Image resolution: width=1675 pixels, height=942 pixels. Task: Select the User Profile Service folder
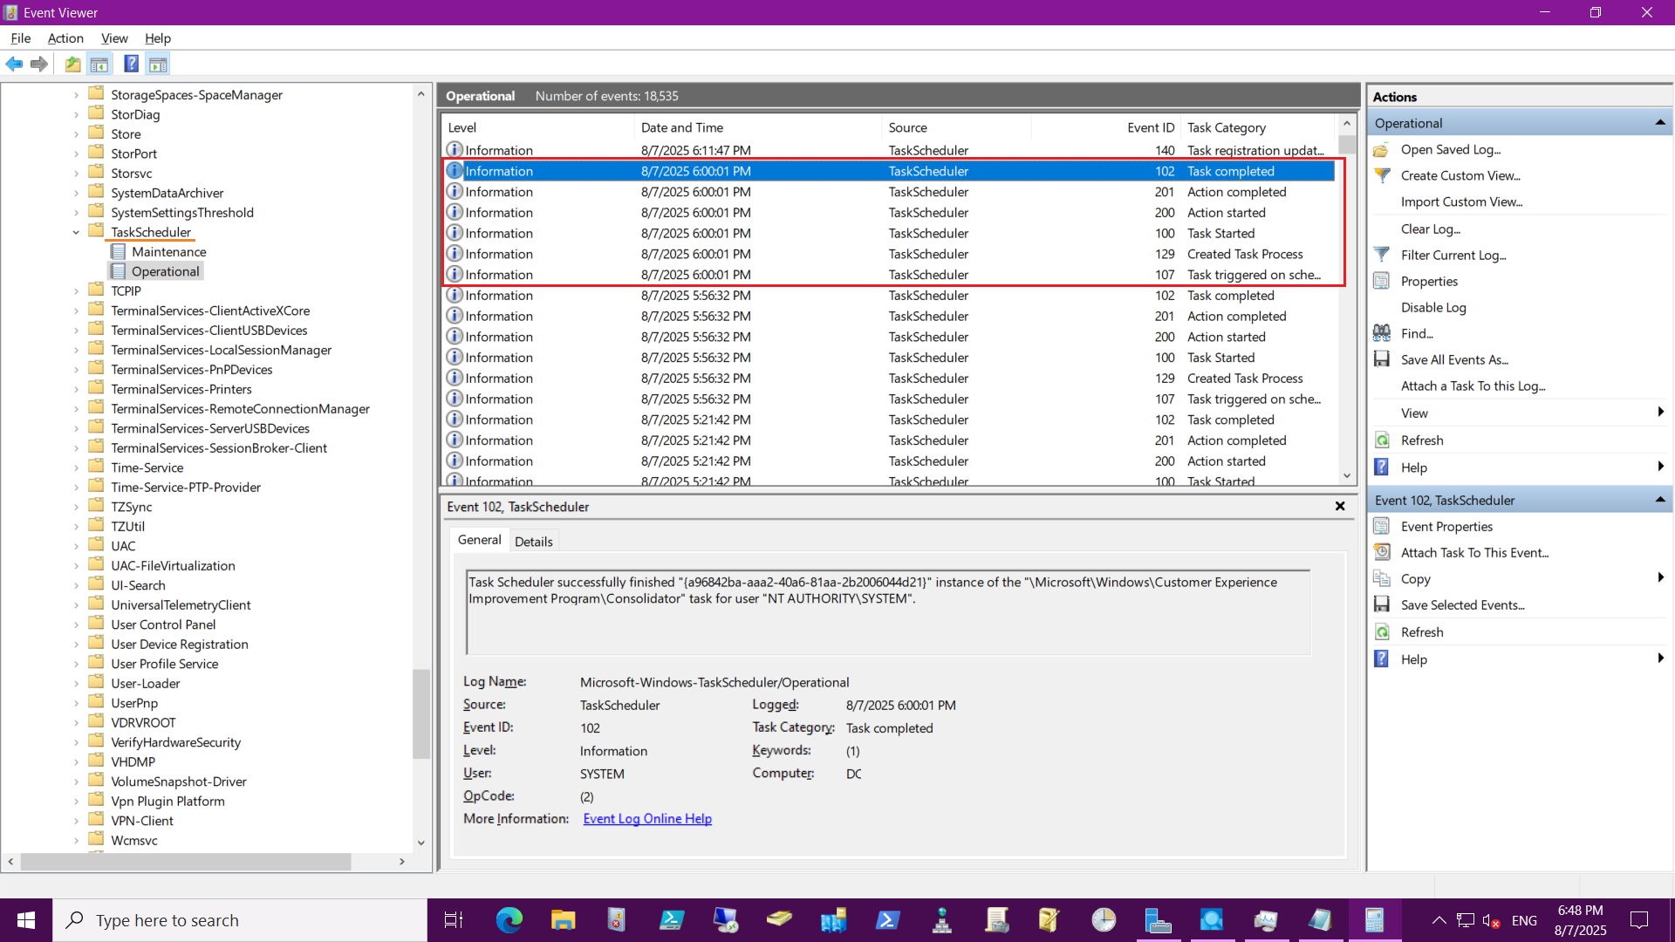click(x=164, y=664)
